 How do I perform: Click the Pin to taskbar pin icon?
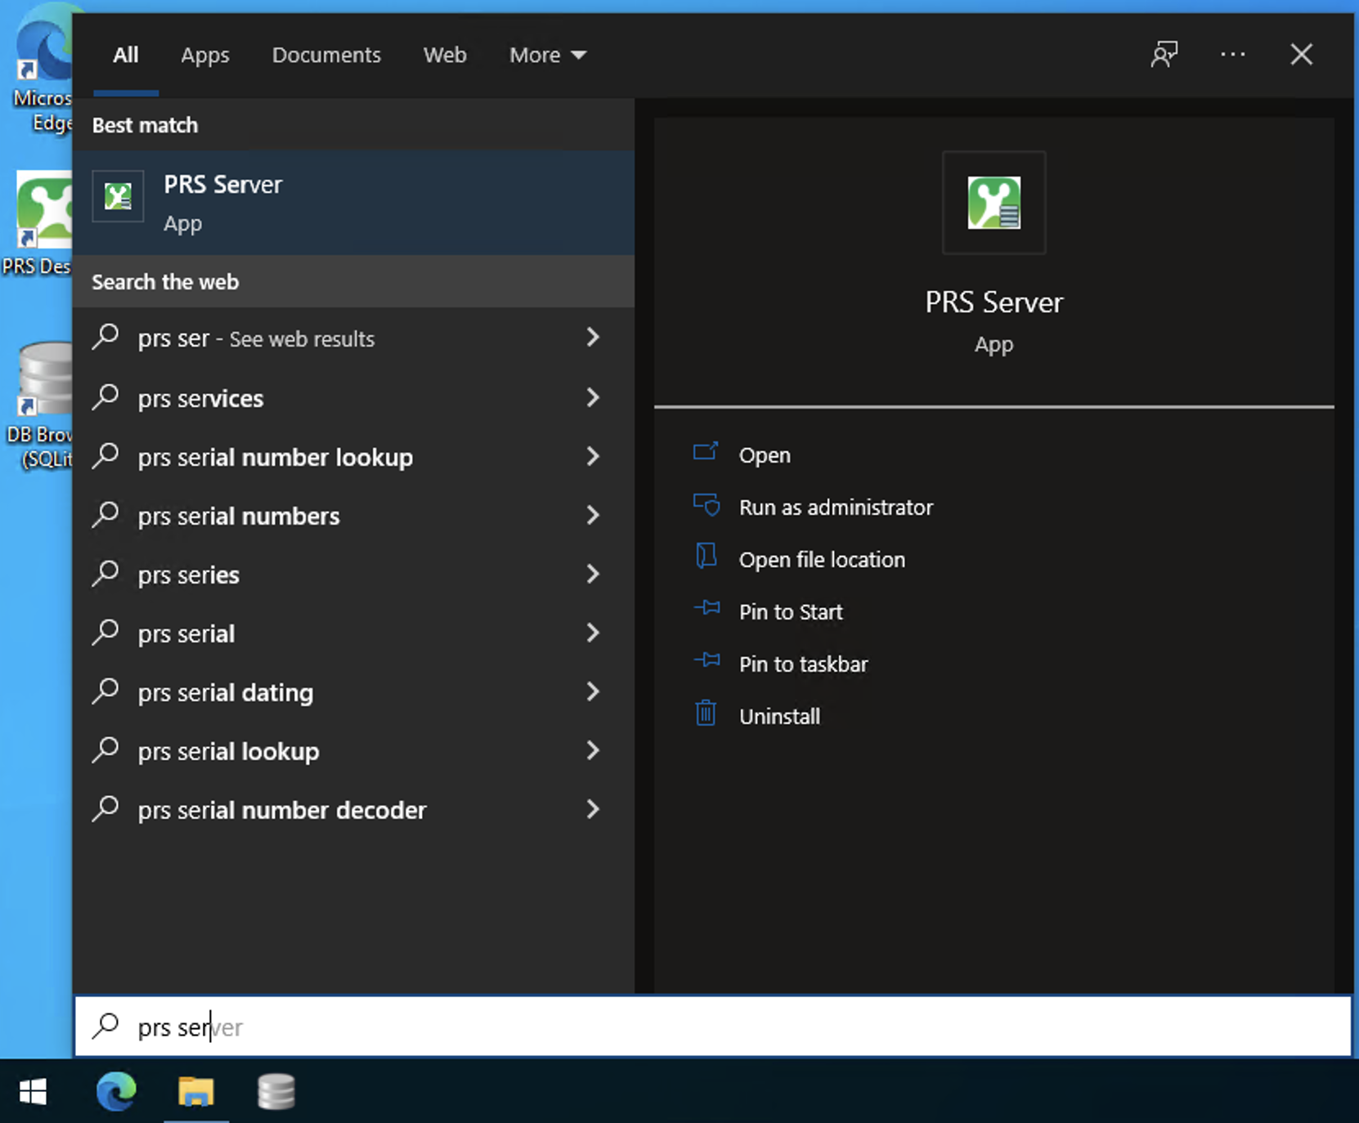(x=706, y=661)
